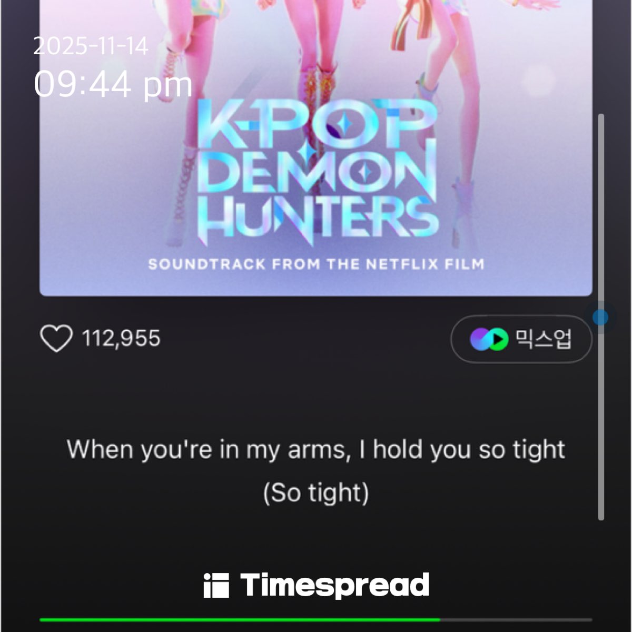The width and height of the screenshot is (632, 632).
Task: Select lyric line "When you're in my arms"
Action: 316,450
